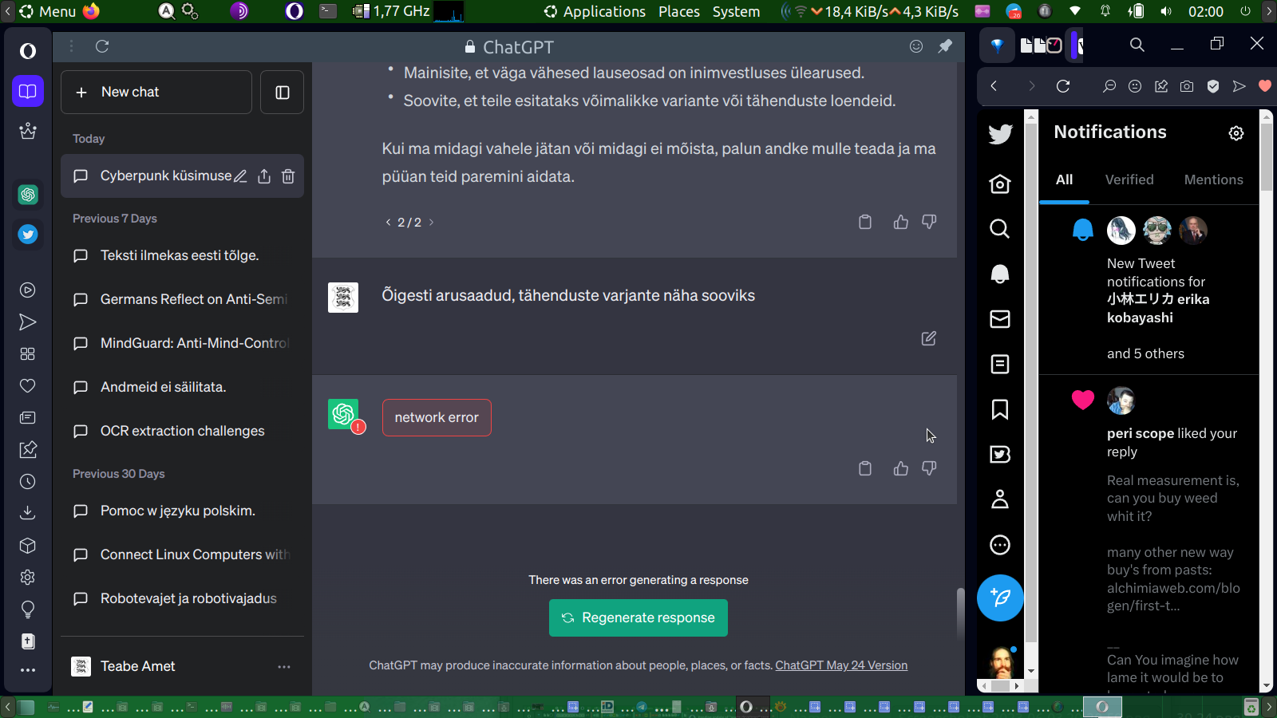Open Downloads icon in Opera sidebar
The image size is (1277, 718).
(x=28, y=513)
